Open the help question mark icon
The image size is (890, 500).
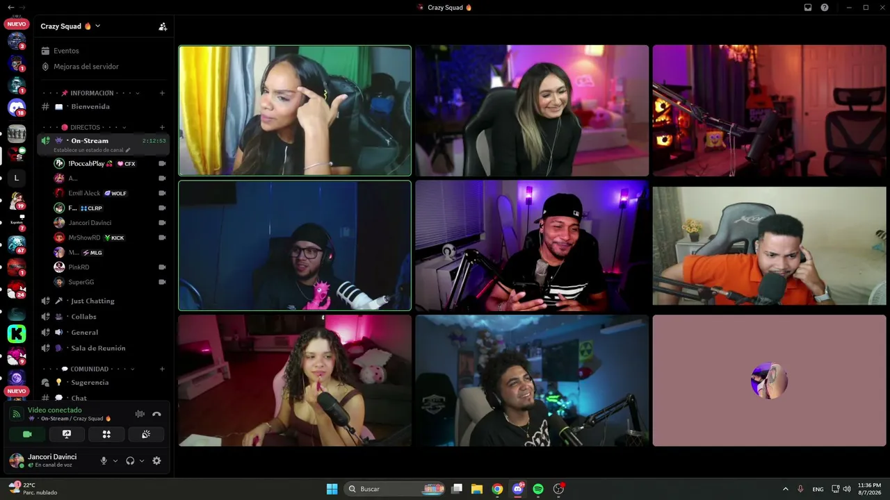pos(825,7)
